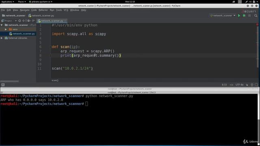The width and height of the screenshot is (260, 146).
Task: Click the editor vertical scrollbar
Action: point(258,47)
